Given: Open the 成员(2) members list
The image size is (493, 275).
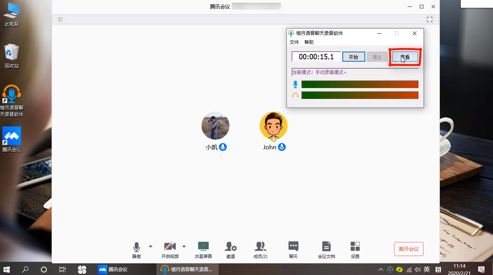Looking at the screenshot, I should (x=260, y=250).
